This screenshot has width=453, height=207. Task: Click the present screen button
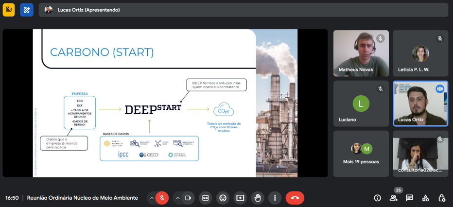coord(240,198)
